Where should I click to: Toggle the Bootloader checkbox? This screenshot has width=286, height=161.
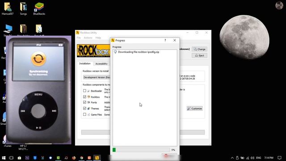[x=84, y=91]
